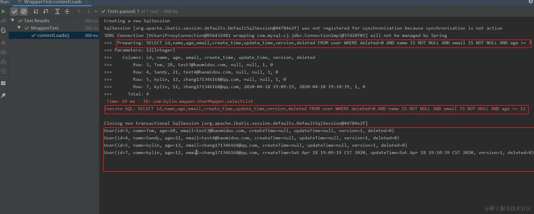Expand all test nodes
Viewport: 534px width, 214px height.
[57, 11]
